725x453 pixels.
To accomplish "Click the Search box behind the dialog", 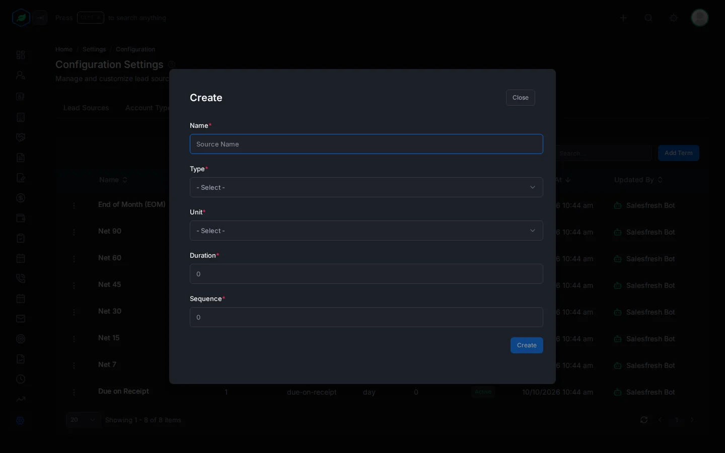I will click(x=604, y=153).
